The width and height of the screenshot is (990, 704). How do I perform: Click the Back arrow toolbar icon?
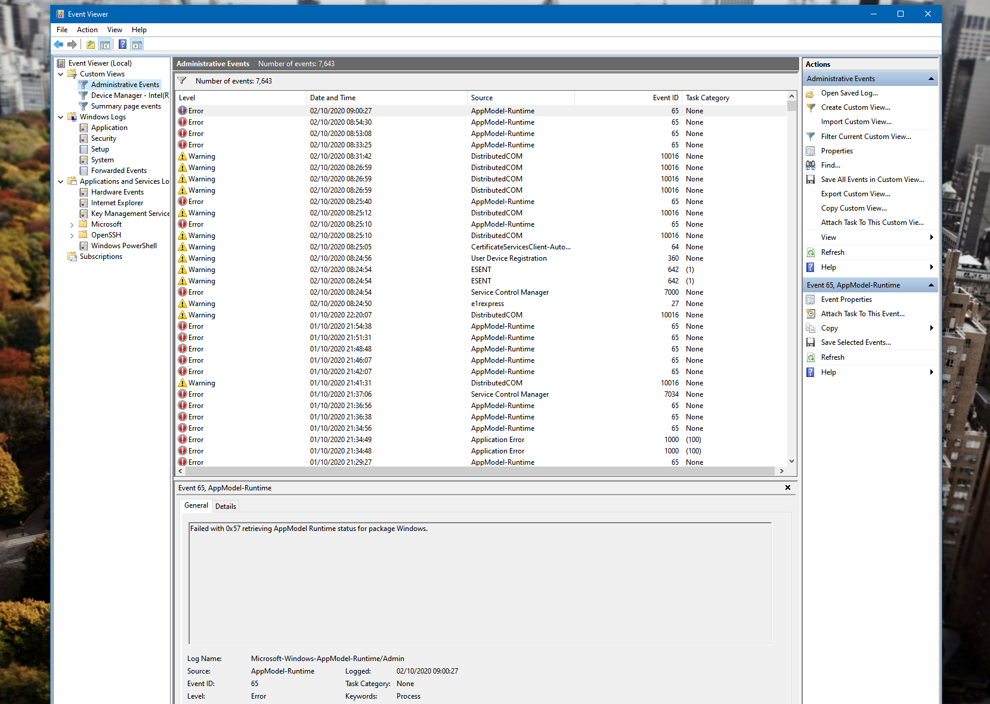(58, 44)
